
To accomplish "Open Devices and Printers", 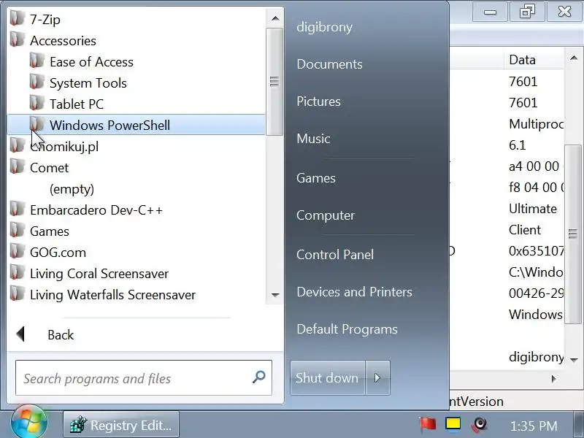I will coord(354,292).
